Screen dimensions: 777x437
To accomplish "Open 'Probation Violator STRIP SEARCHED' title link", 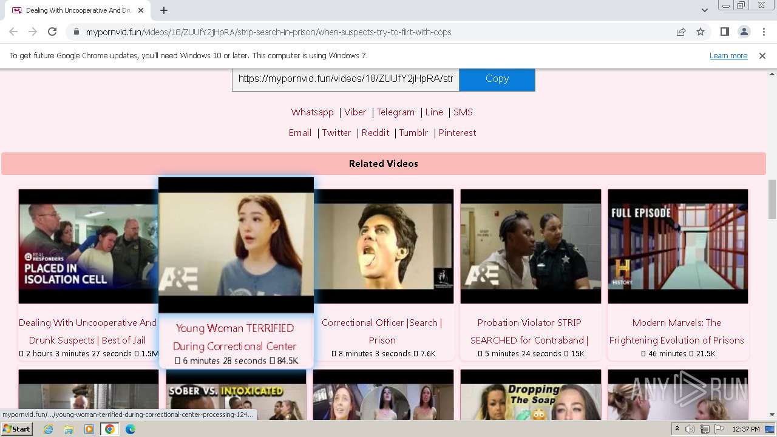I will coord(529,331).
